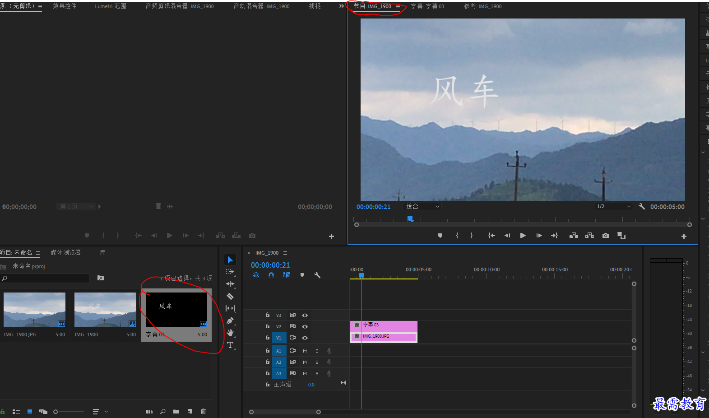
Task: Toggle linked selection in timeline
Action: [287, 275]
